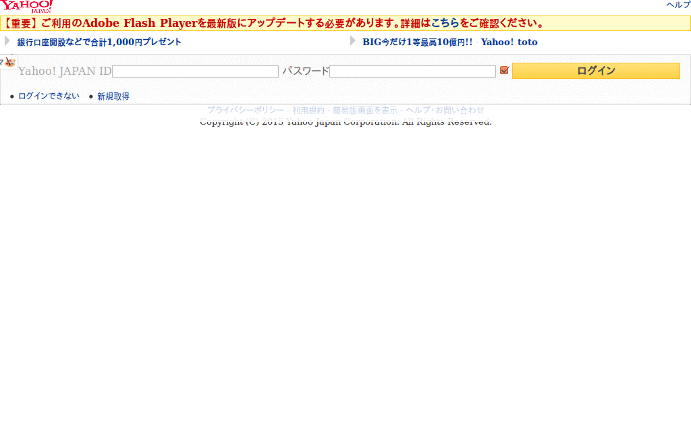
Task: Open the ヘルプ・お問い合わせ footer link
Action: pyautogui.click(x=445, y=110)
